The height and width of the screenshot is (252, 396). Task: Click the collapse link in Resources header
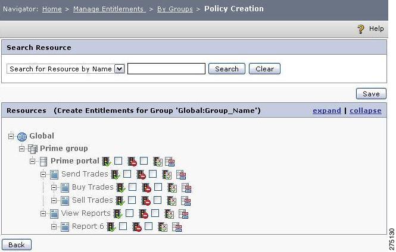(x=366, y=111)
